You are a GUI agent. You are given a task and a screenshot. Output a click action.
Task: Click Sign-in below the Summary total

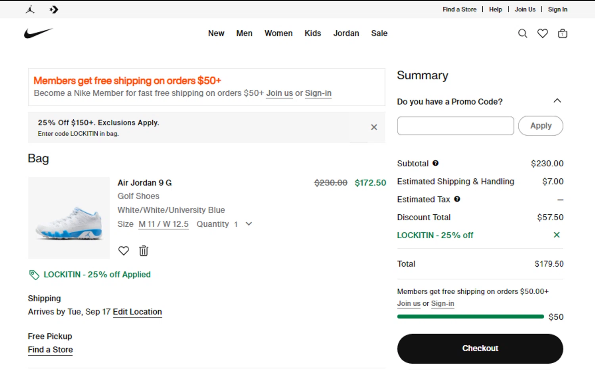click(x=442, y=303)
